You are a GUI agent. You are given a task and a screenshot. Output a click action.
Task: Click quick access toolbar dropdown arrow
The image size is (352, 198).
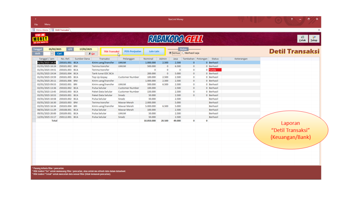click(x=35, y=19)
